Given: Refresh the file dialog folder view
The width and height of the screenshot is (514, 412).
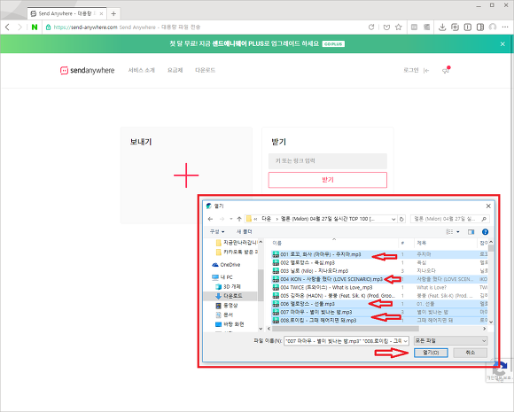Looking at the screenshot, I should pos(401,219).
